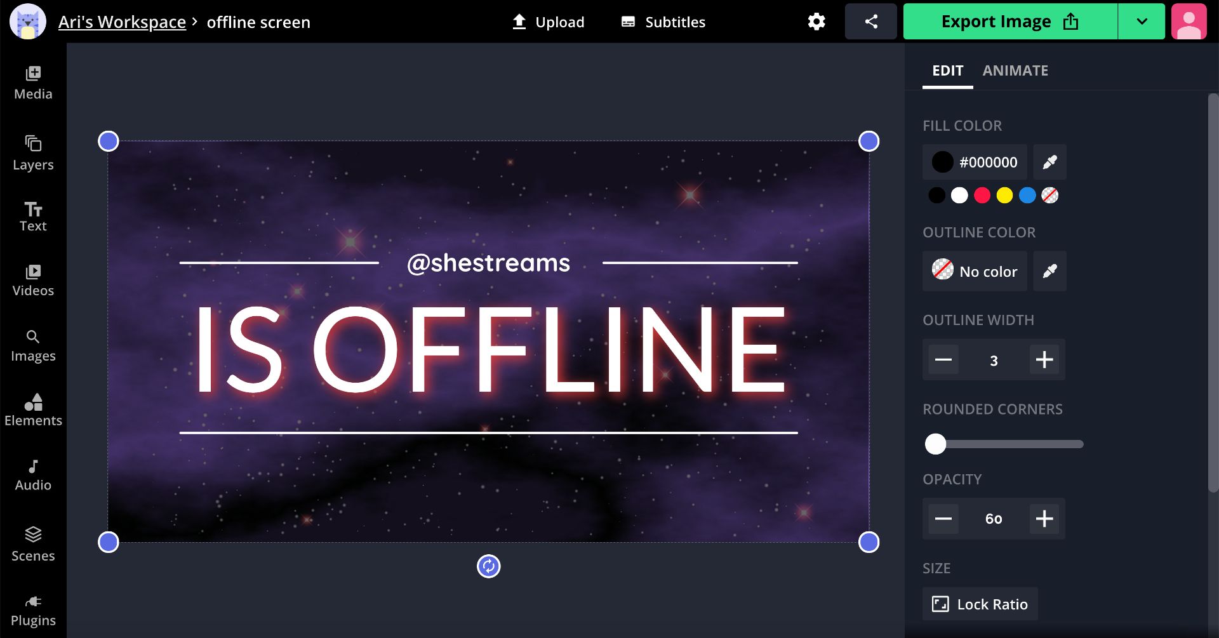Open the Media panel in sidebar
The image size is (1219, 638).
pos(33,83)
